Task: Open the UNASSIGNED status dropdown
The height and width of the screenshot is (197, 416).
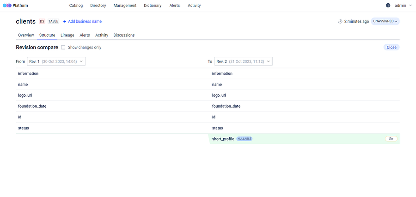Action: 385,21
